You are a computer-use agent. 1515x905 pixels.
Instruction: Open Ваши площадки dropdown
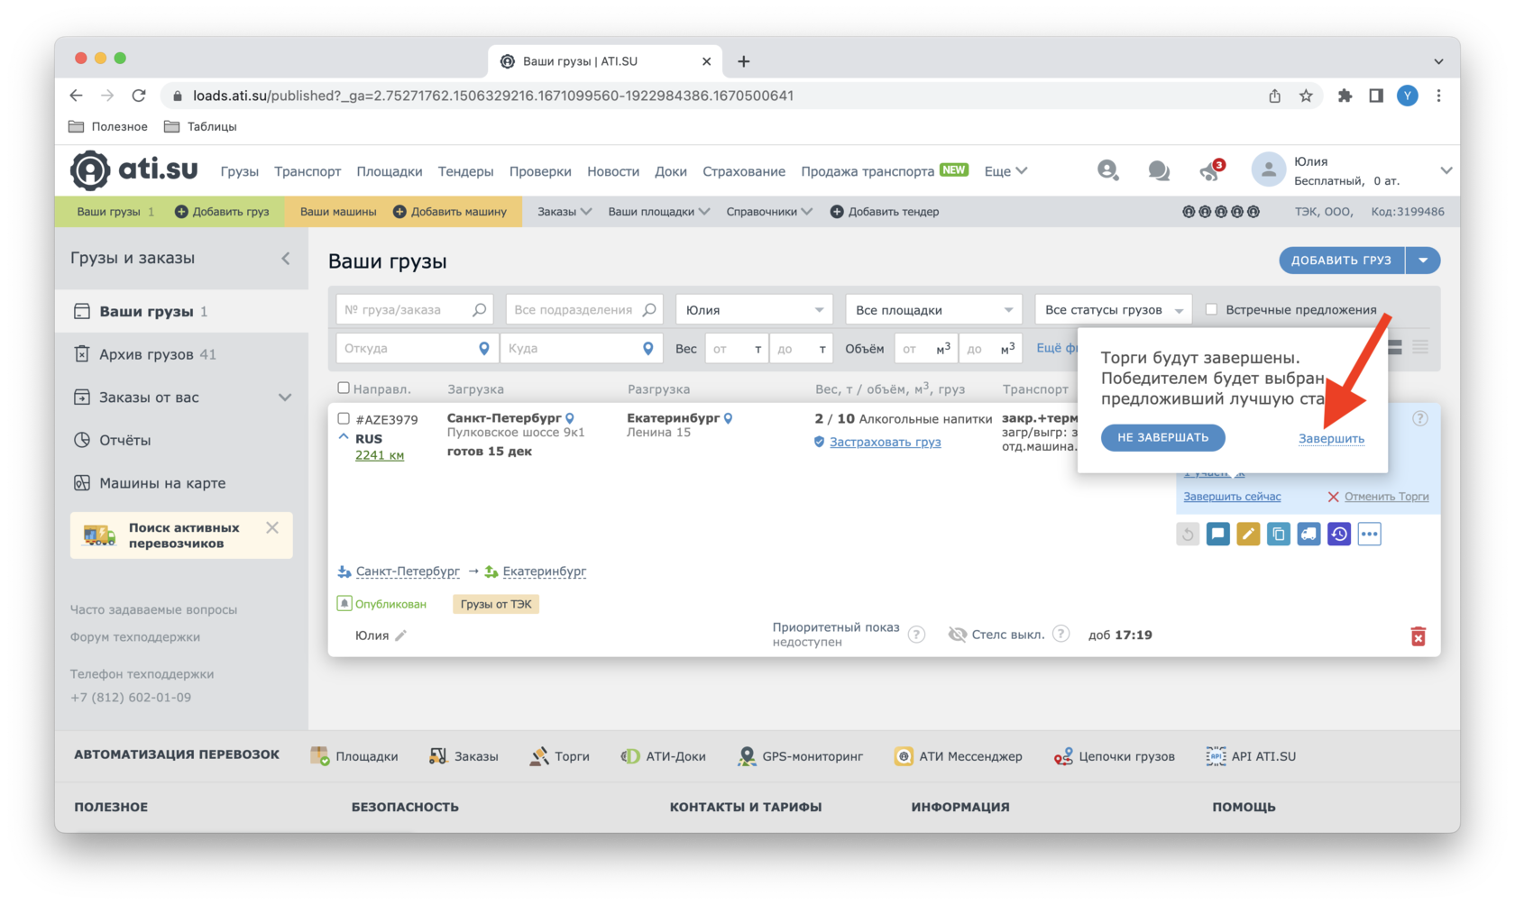coord(658,212)
